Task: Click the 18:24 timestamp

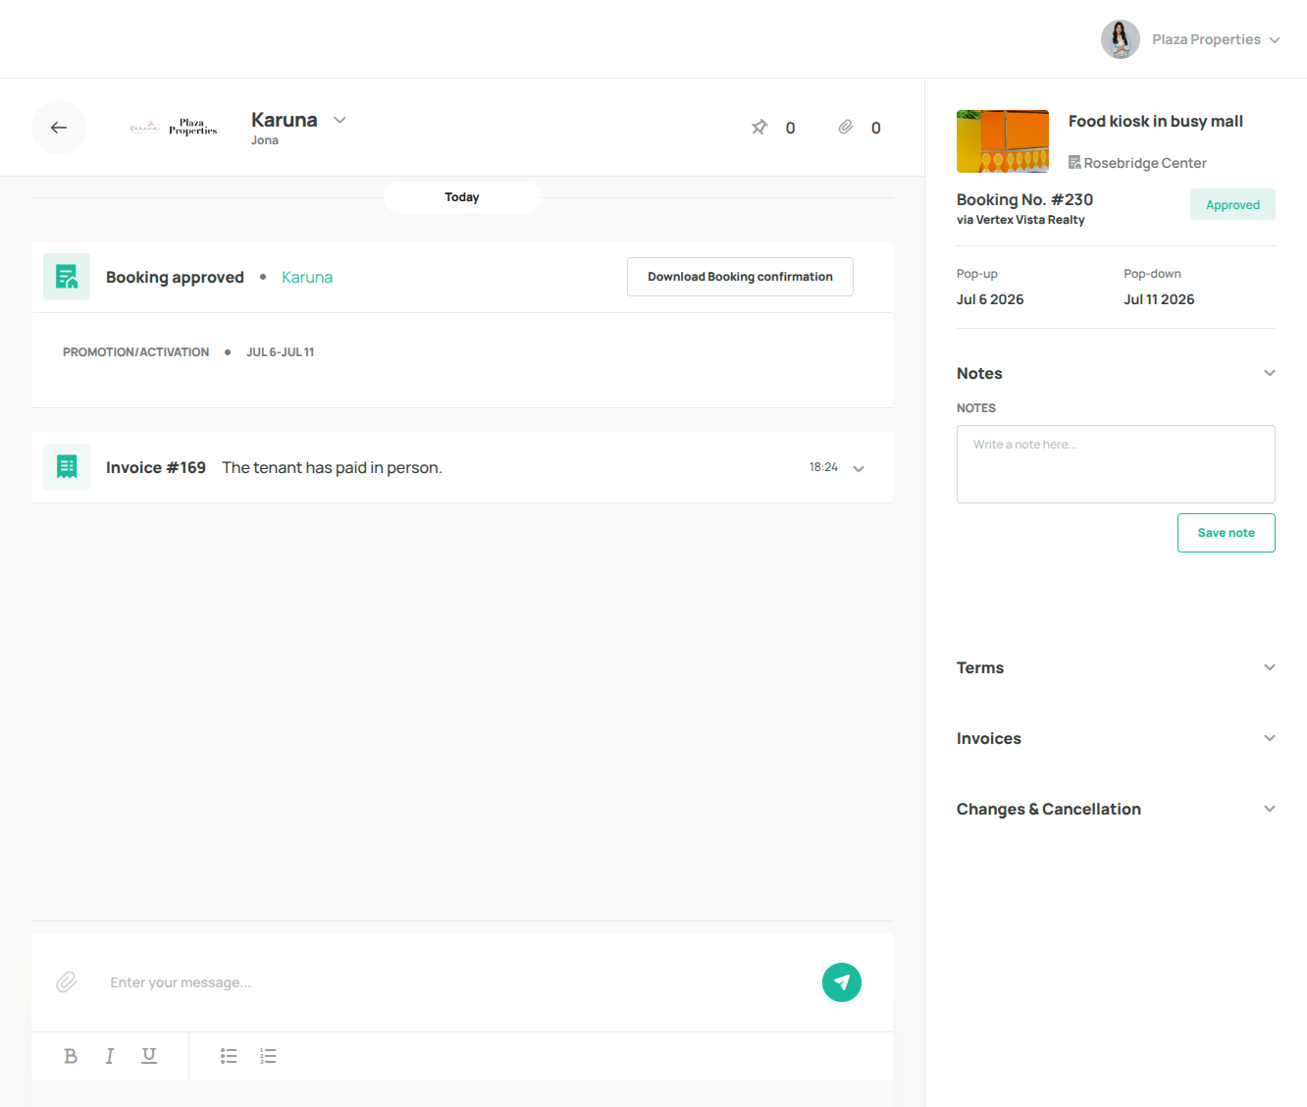Action: (x=823, y=467)
